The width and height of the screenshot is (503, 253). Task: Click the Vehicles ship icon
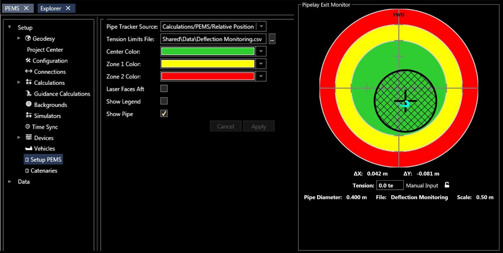click(x=28, y=149)
